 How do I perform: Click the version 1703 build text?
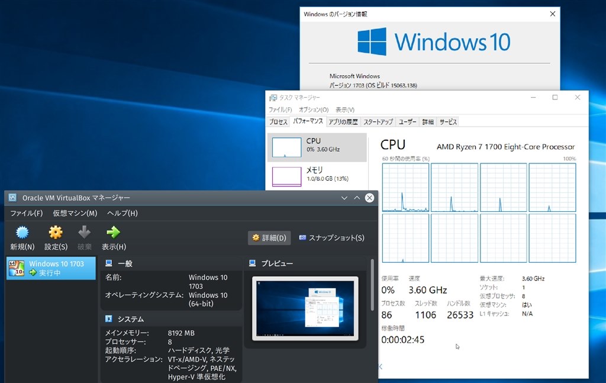(x=373, y=85)
